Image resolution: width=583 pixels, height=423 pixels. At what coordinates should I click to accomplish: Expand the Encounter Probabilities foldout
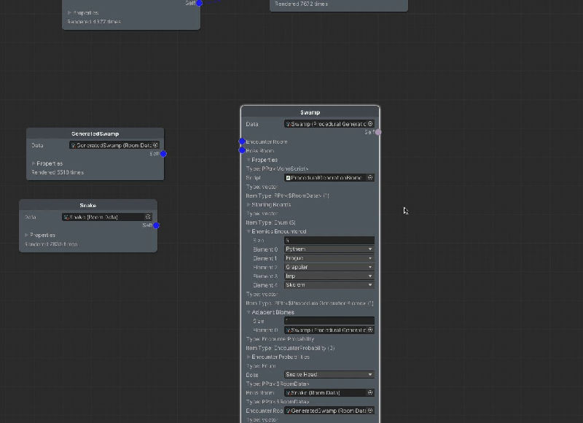click(x=249, y=357)
